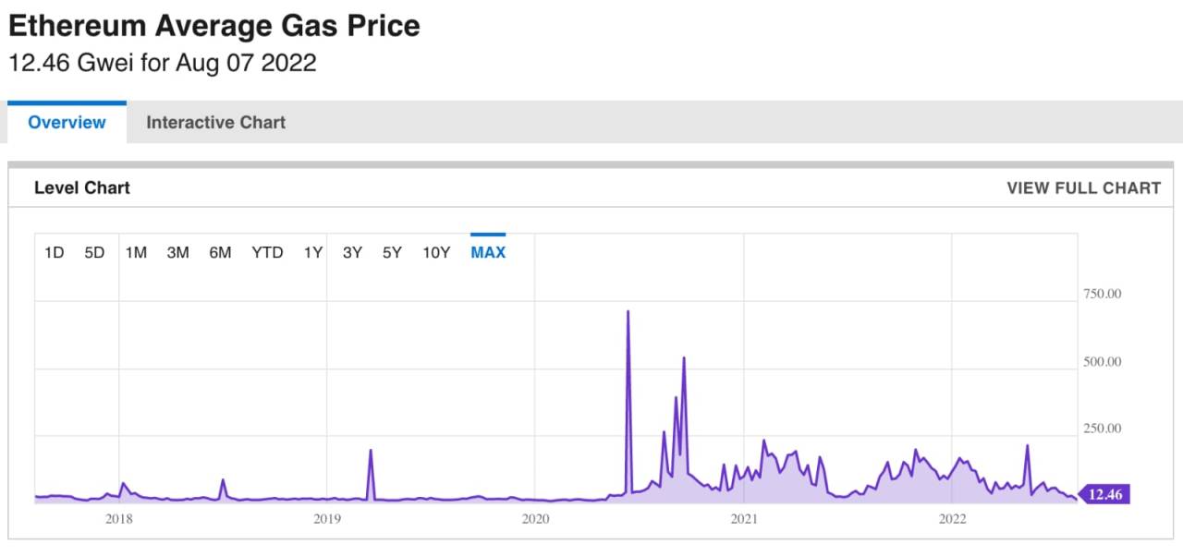Select the 5D timeframe option

coord(93,252)
